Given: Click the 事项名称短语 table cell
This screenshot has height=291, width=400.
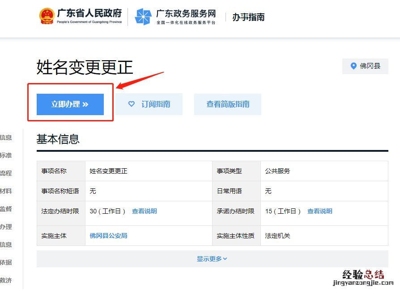Looking at the screenshot, I should pos(61,191).
